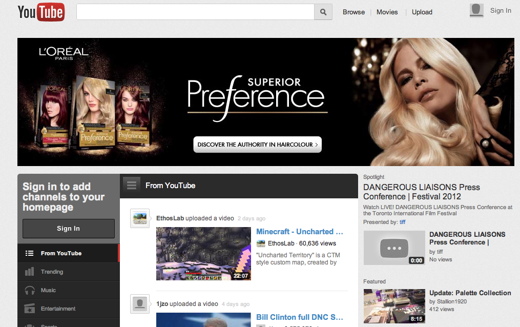Select From YouTube in sidebar

pyautogui.click(x=68, y=253)
